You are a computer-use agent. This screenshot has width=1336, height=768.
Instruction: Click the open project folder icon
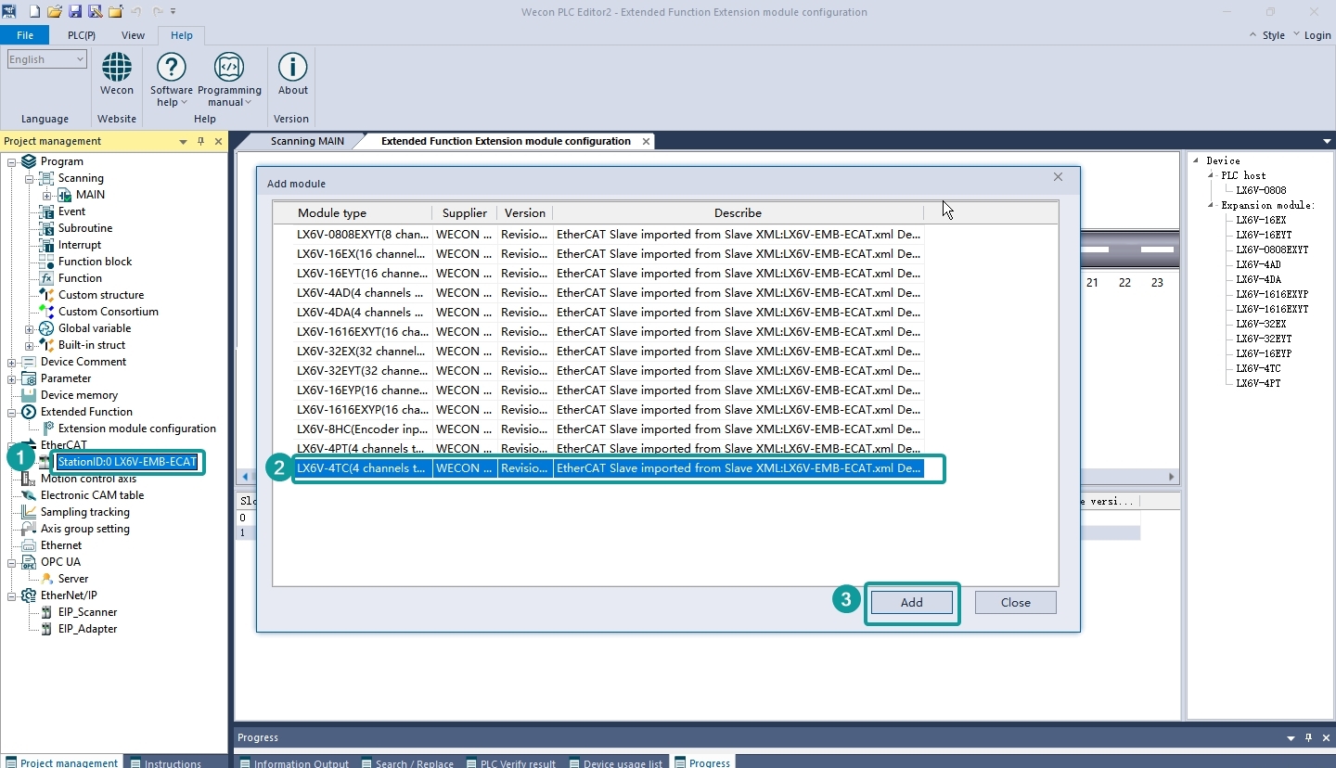[x=55, y=12]
